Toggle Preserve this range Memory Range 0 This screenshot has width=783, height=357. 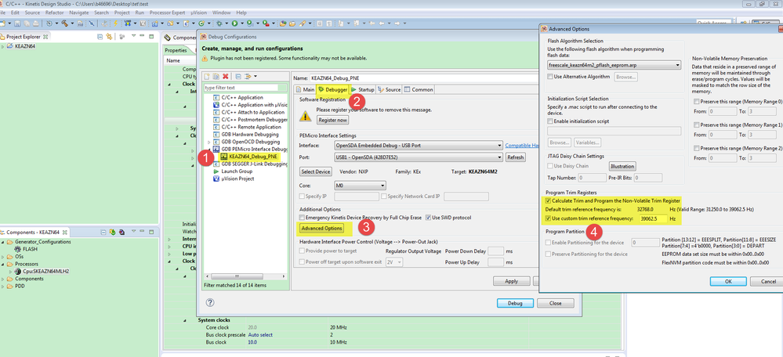pyautogui.click(x=697, y=101)
